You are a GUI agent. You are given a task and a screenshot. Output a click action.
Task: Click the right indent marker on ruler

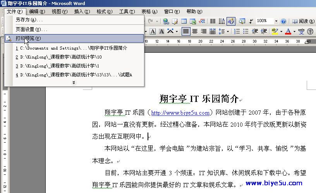tap(307, 42)
